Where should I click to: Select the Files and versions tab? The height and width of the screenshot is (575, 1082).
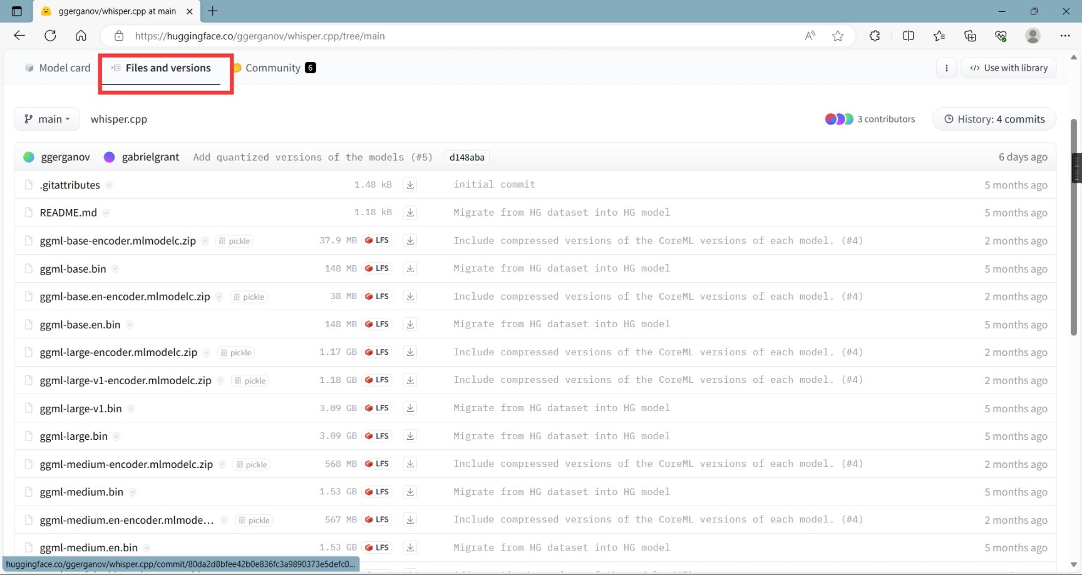point(161,68)
